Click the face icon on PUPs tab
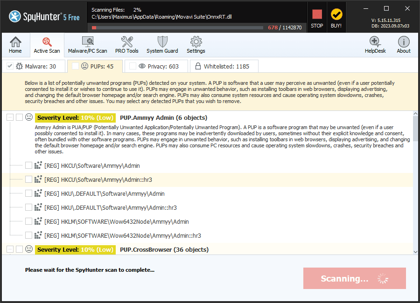Image resolution: width=420 pixels, height=303 pixels. (84, 66)
